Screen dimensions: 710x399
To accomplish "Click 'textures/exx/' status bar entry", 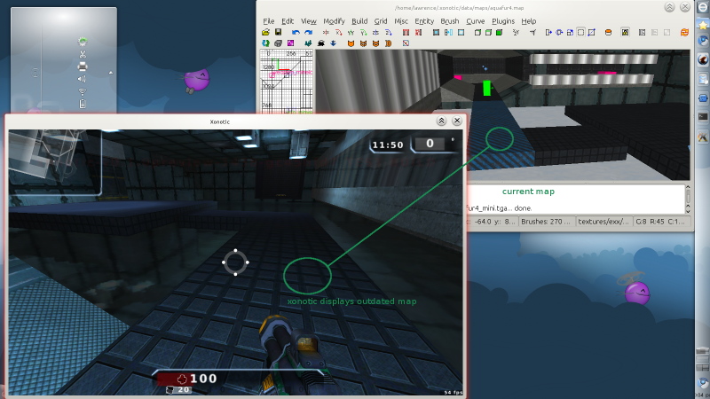I will (603, 221).
